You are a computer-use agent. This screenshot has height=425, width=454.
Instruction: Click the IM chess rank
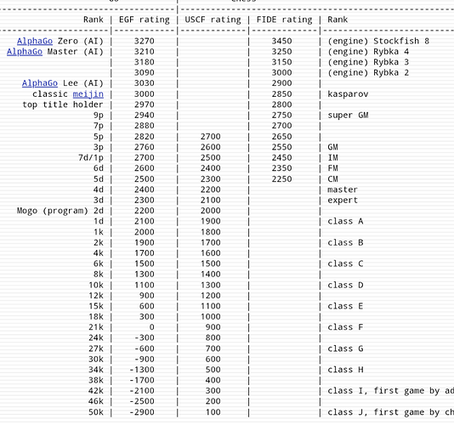tap(332, 158)
